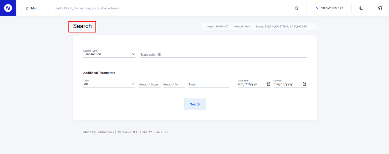Viewport: 389px width, 154px height.
Task: Click the Type text input field
Action: (209, 84)
